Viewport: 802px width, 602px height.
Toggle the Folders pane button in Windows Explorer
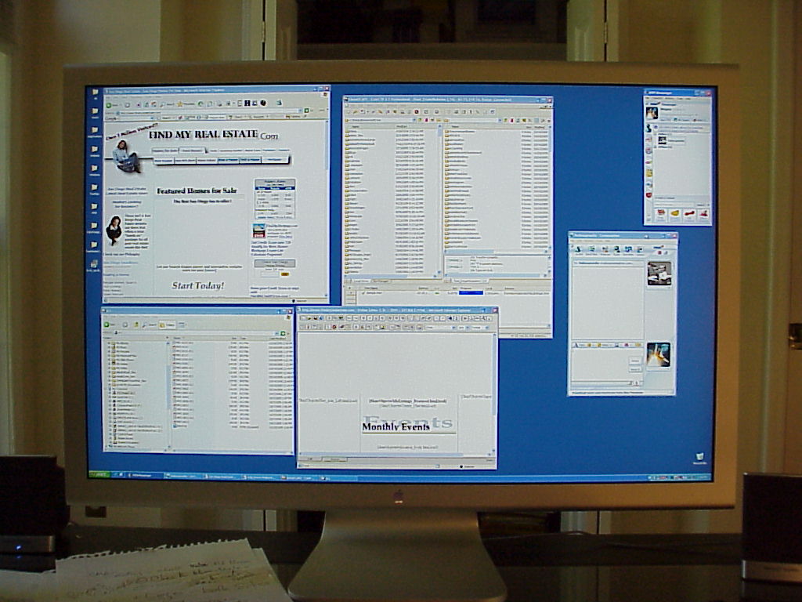click(x=167, y=325)
